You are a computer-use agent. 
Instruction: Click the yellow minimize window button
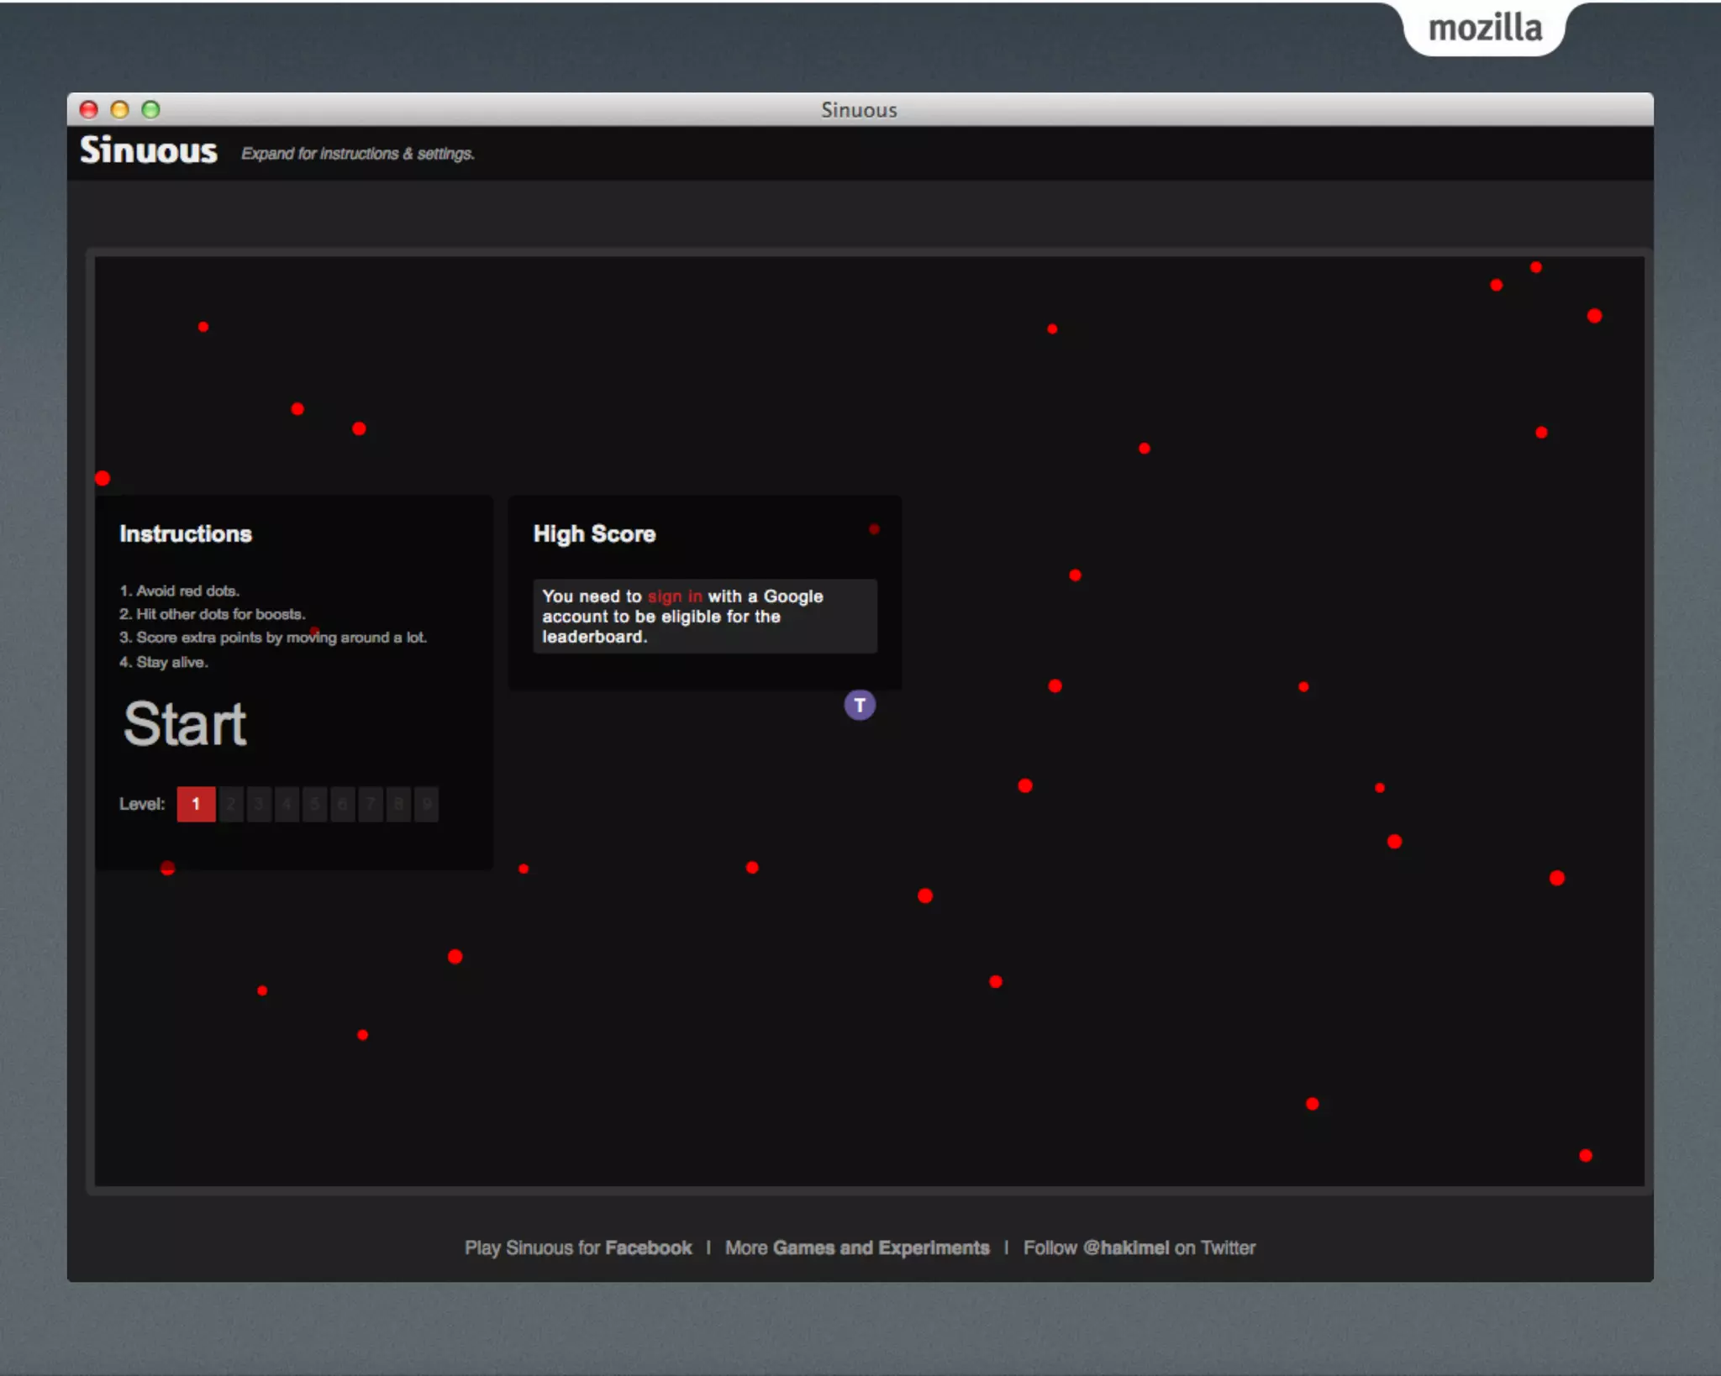119,109
